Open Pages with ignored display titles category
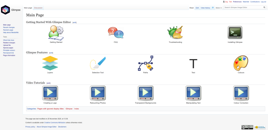The height and width of the screenshot is (130, 268). (51, 109)
